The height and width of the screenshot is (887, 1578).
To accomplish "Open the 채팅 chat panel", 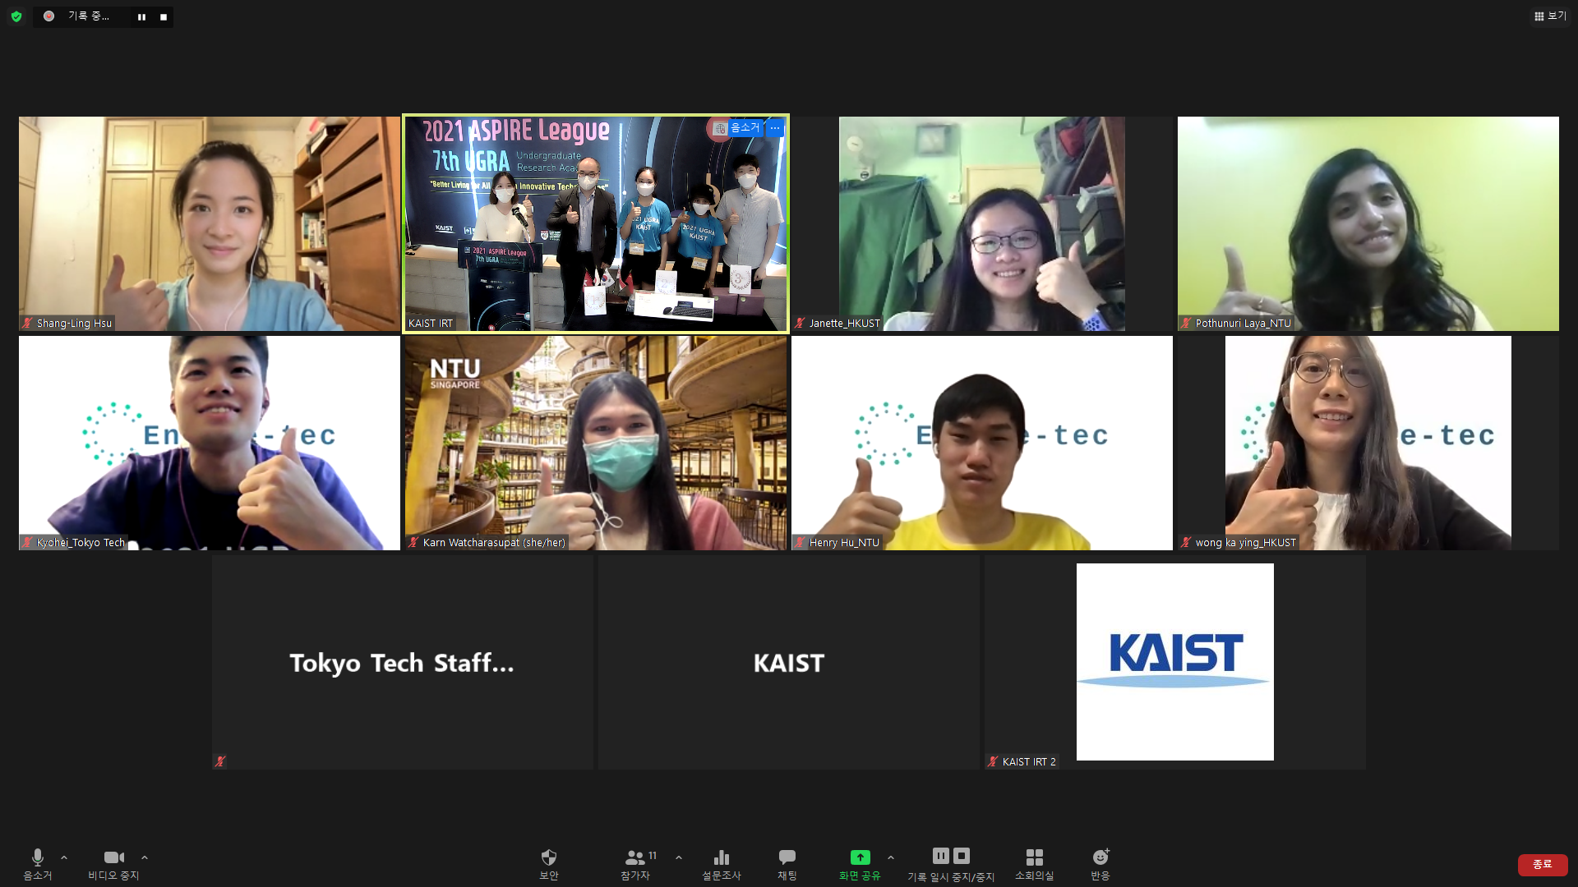I will [x=787, y=865].
